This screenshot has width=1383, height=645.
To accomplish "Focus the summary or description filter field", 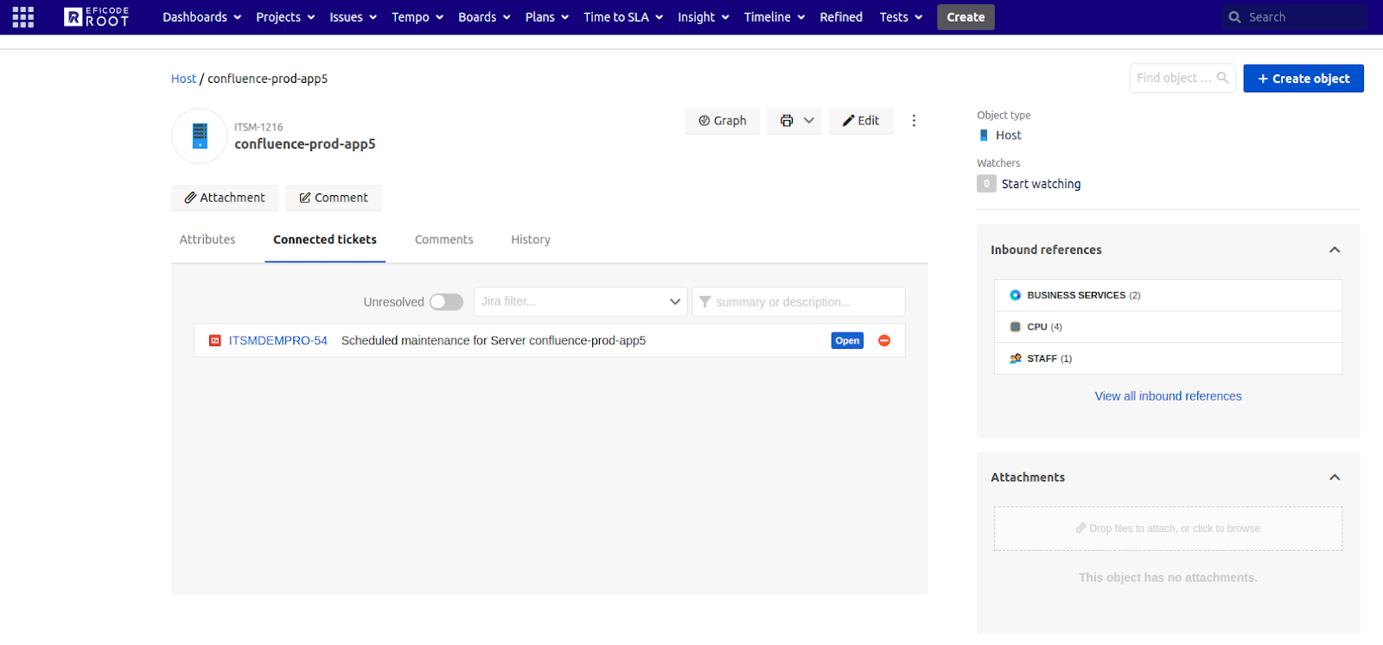I will tap(798, 302).
